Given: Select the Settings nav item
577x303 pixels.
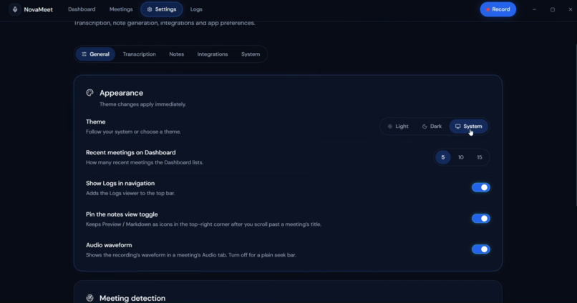Looking at the screenshot, I should (162, 9).
